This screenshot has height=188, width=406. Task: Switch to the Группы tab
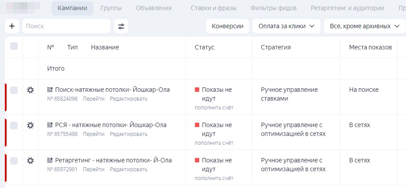[x=111, y=8]
